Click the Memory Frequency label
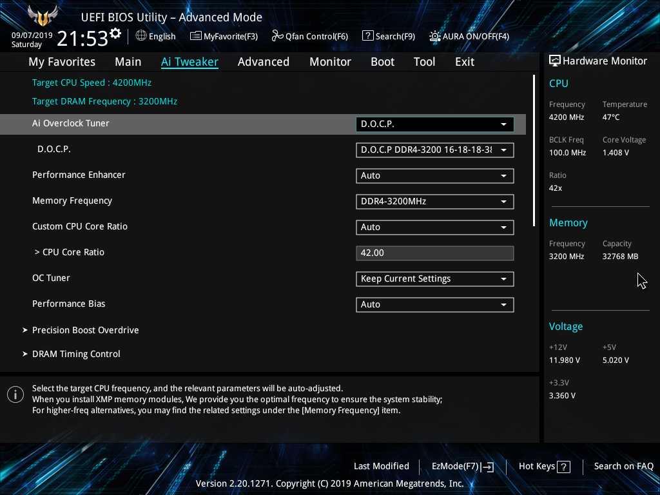The image size is (660, 495). (x=72, y=201)
